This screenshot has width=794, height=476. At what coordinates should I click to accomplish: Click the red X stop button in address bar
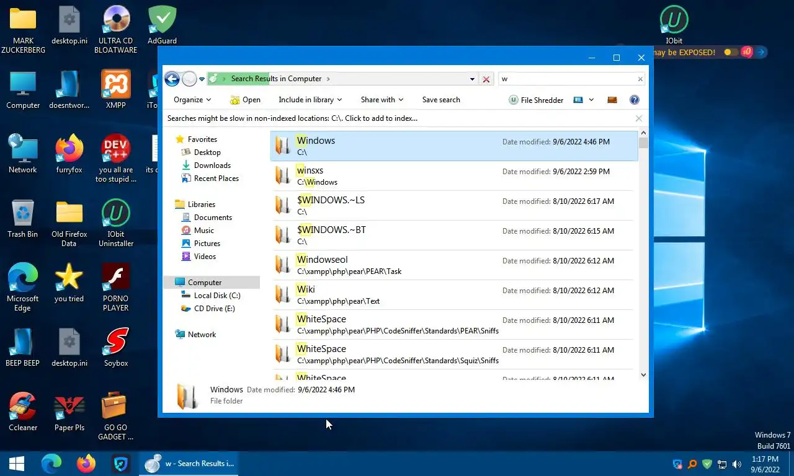tap(486, 79)
